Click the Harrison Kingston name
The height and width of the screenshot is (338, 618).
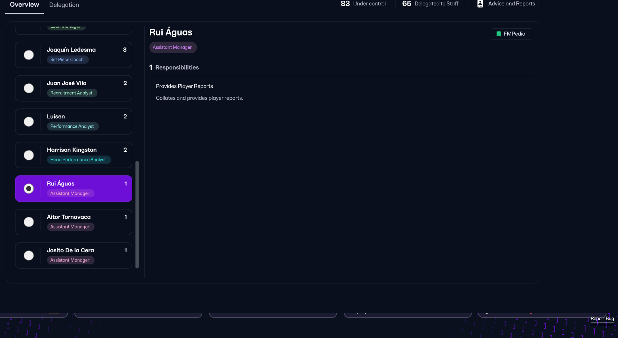pos(72,150)
